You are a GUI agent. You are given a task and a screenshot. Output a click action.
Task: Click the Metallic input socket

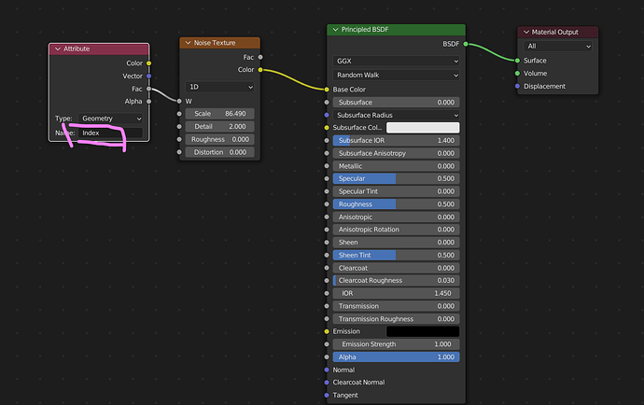click(327, 166)
